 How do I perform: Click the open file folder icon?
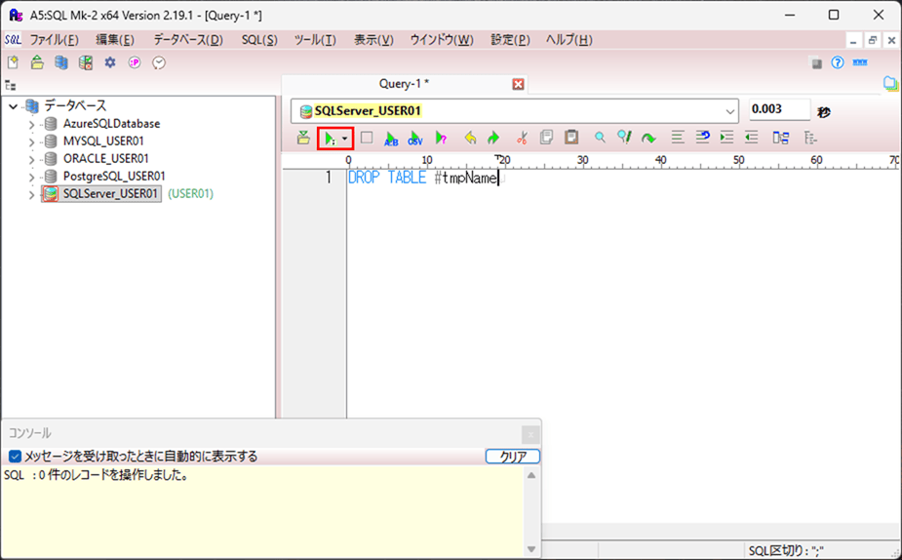click(x=37, y=62)
